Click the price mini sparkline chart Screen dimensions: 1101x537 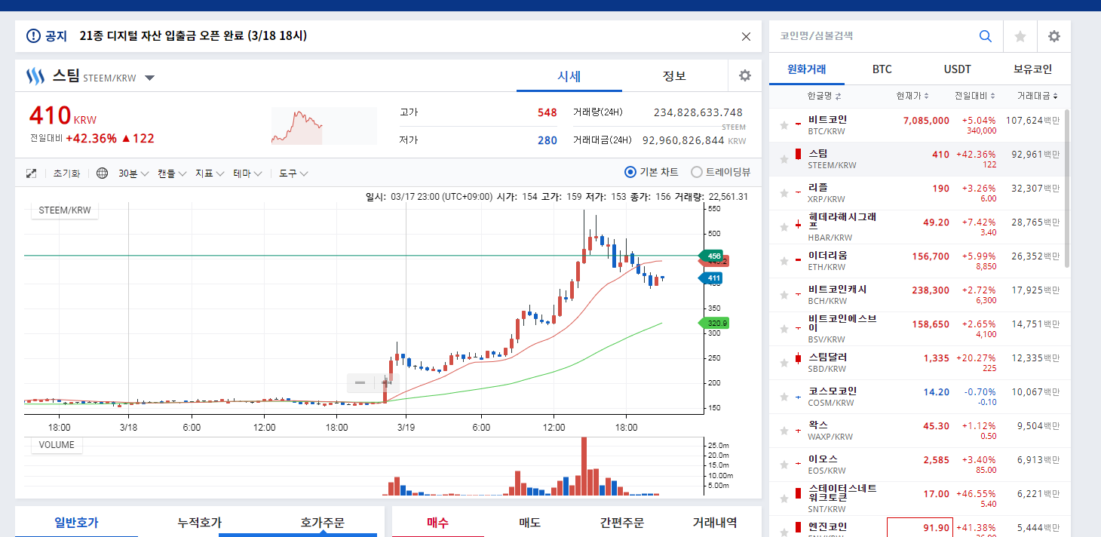coord(324,126)
